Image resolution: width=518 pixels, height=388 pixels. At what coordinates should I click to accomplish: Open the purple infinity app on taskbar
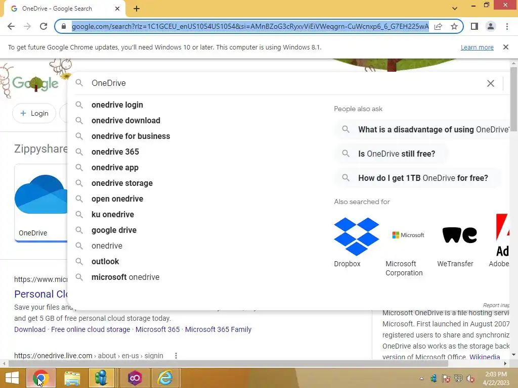(x=135, y=378)
